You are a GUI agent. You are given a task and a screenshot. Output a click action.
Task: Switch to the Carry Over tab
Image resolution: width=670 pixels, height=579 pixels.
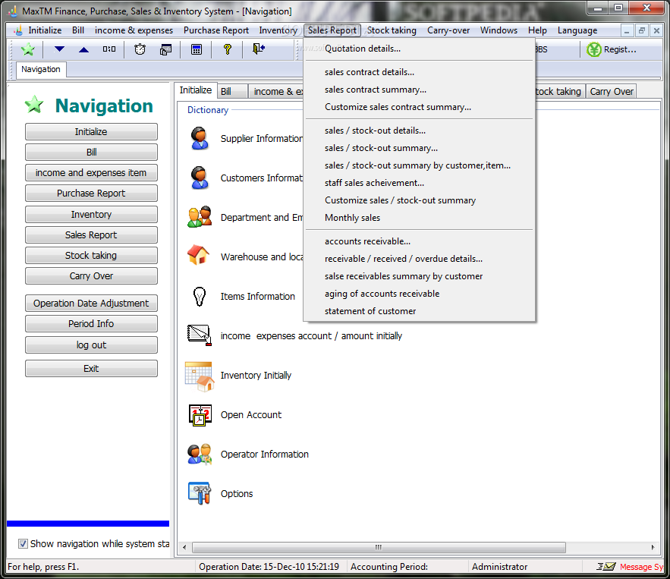point(612,92)
